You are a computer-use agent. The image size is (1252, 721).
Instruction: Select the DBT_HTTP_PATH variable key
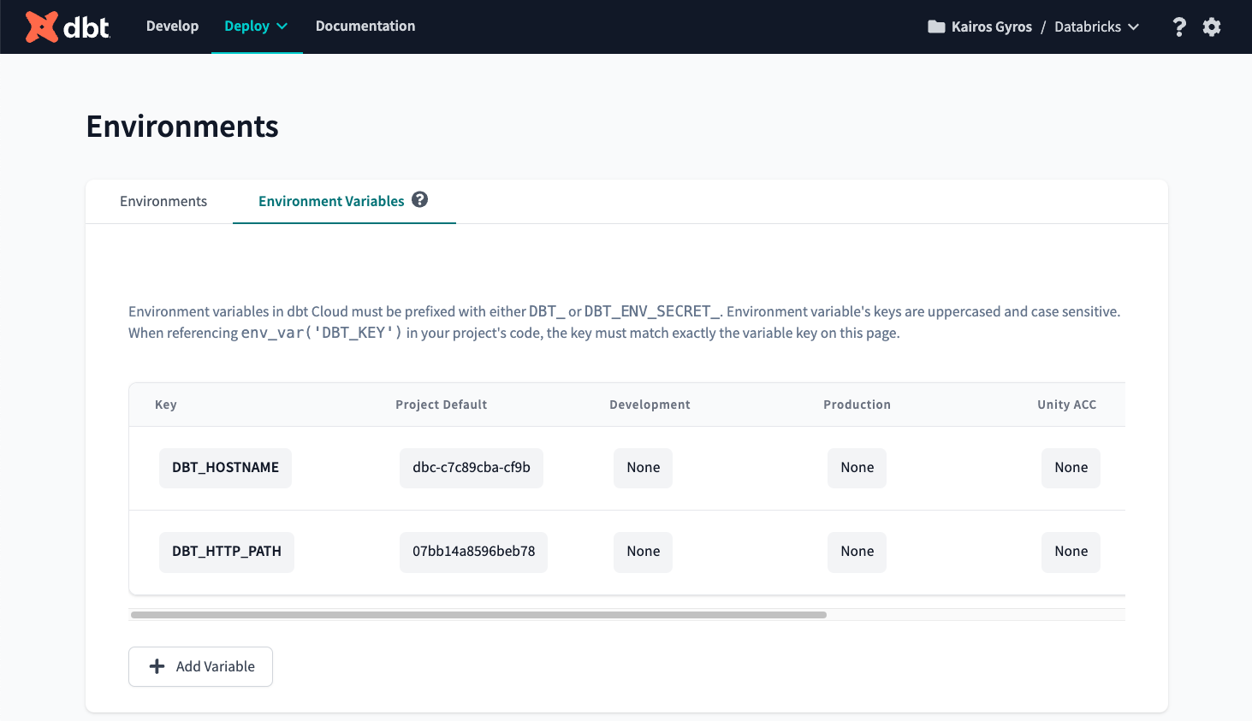click(x=226, y=552)
